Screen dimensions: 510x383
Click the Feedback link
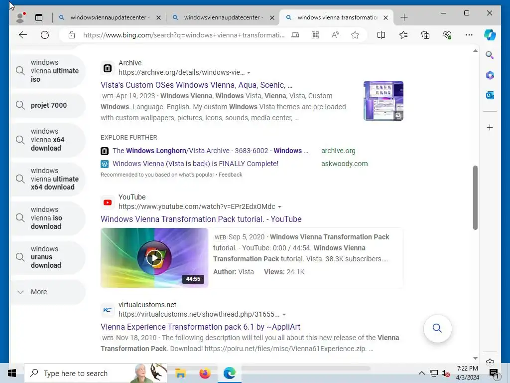click(230, 175)
